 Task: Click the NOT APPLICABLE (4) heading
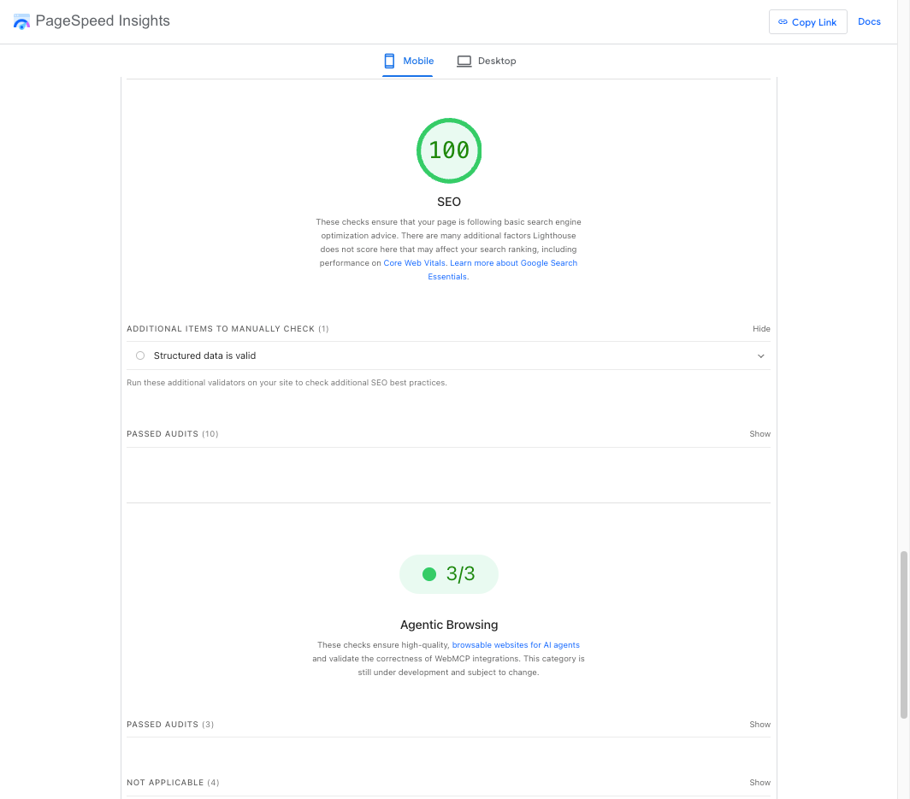[173, 782]
